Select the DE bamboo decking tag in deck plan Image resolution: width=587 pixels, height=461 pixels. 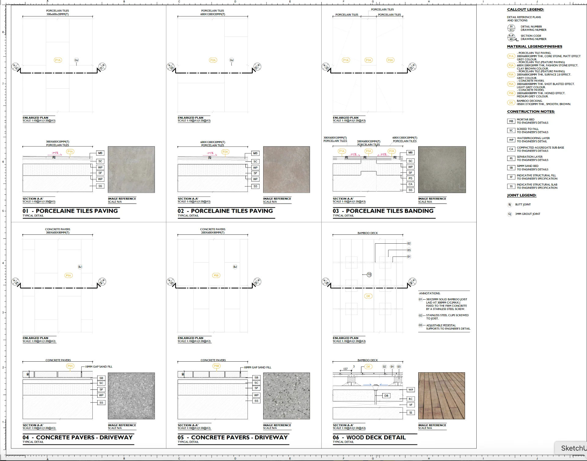(x=368, y=296)
